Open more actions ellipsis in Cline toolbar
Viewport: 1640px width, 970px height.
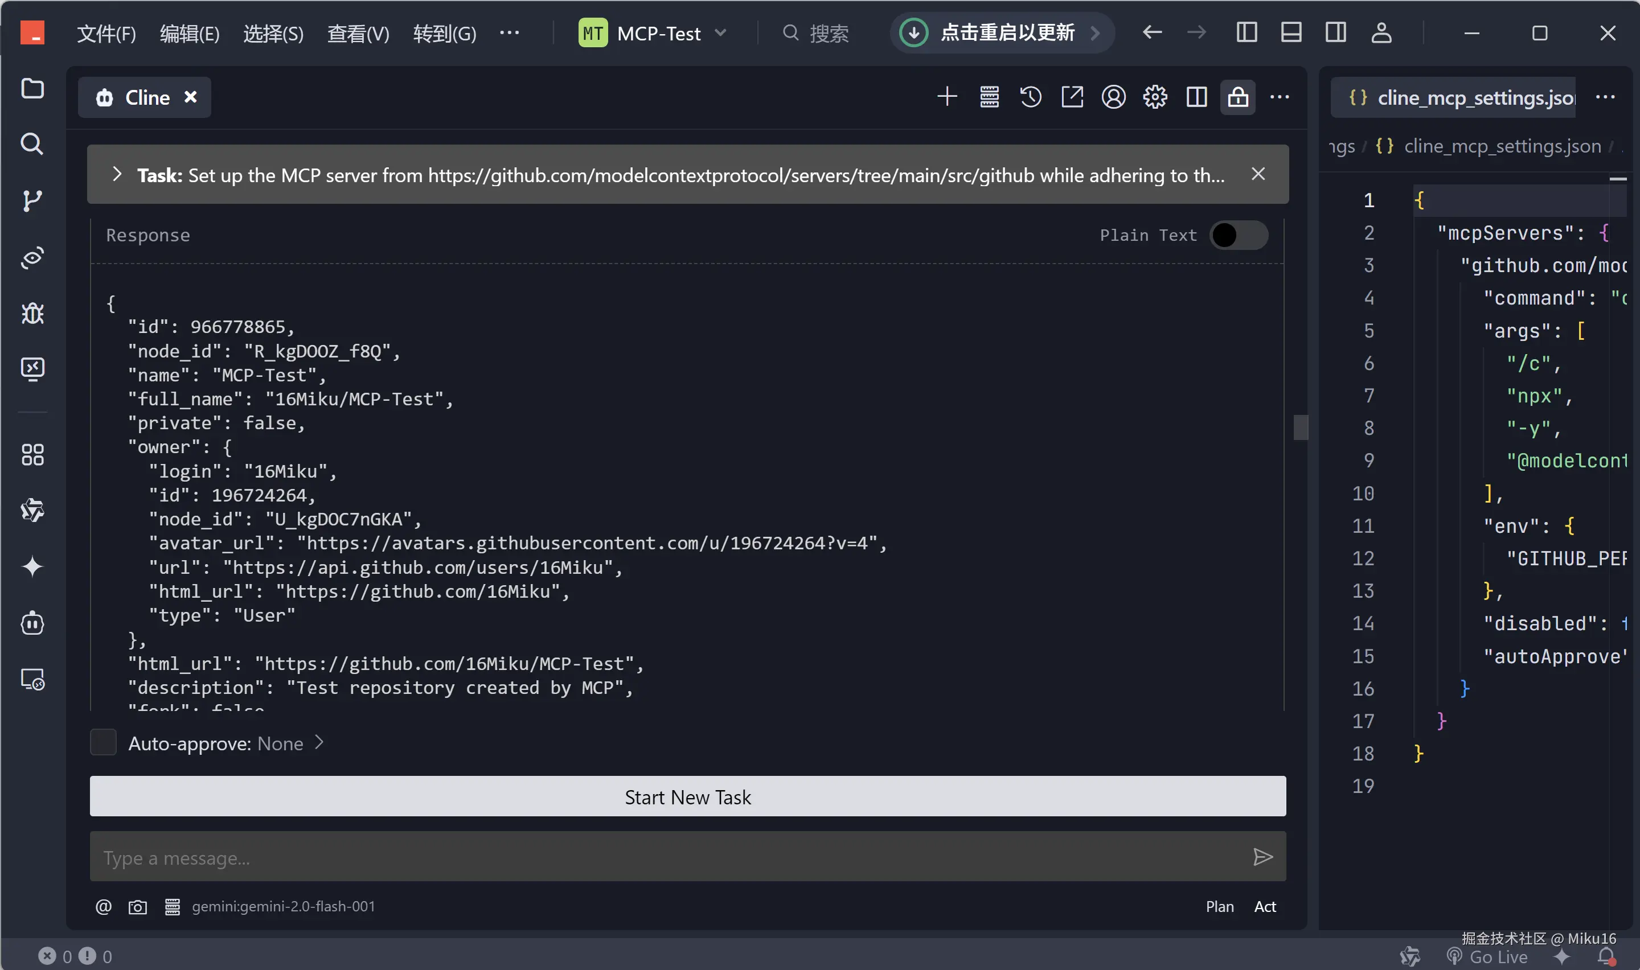pos(1280,97)
